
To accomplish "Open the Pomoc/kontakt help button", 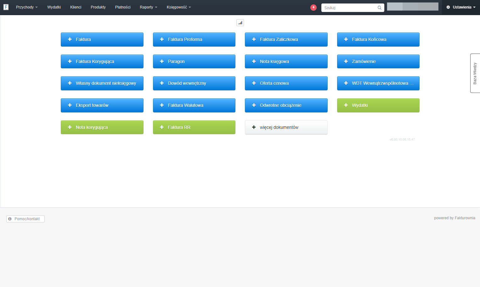I will click(25, 219).
